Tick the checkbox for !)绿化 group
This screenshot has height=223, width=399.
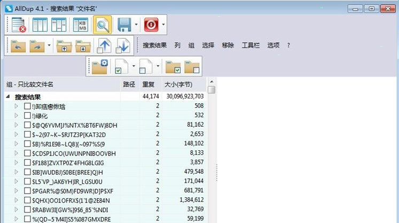(x=27, y=116)
